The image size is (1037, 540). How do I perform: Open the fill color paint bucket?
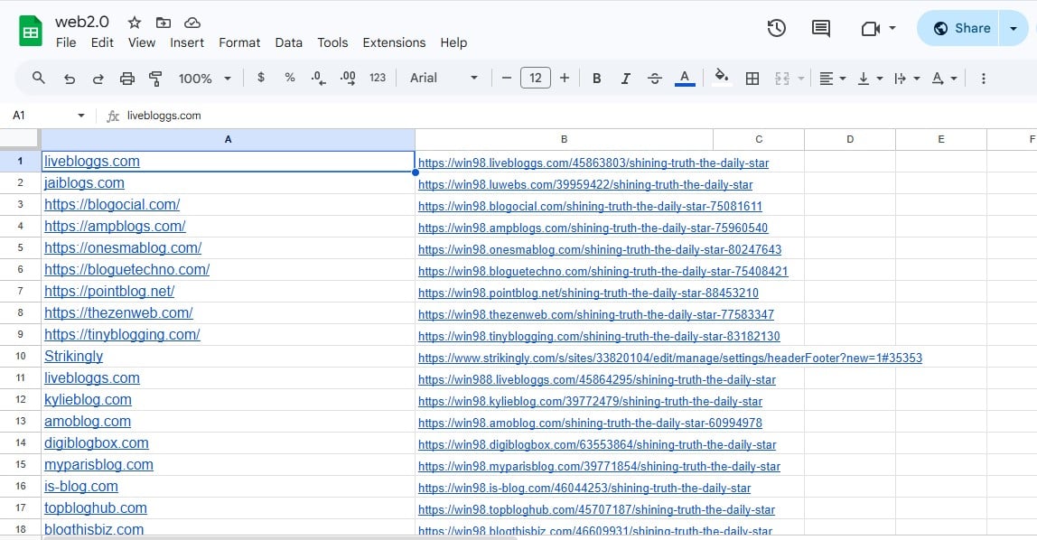pos(721,78)
